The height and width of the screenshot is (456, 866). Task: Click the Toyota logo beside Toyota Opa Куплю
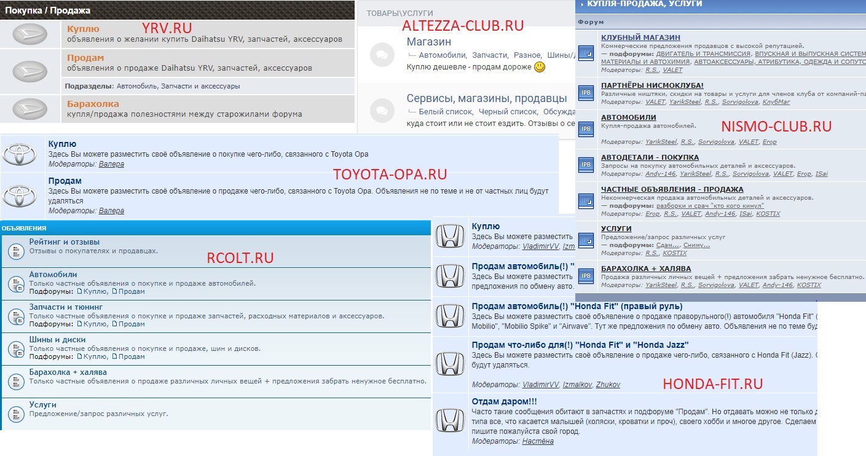pos(20,154)
